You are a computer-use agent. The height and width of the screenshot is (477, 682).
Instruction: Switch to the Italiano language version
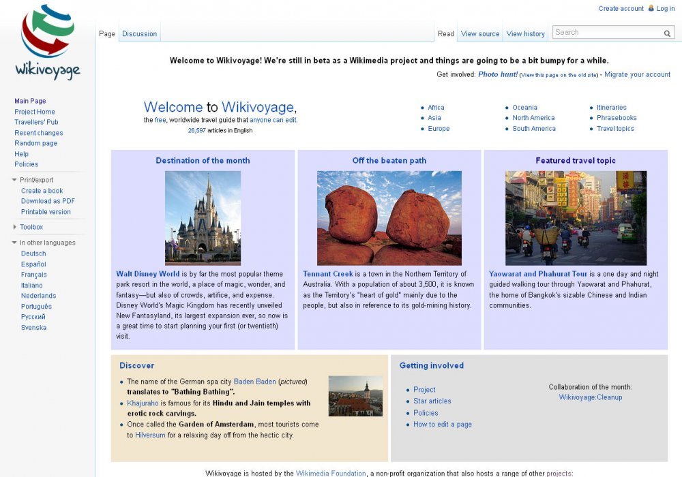pos(32,286)
